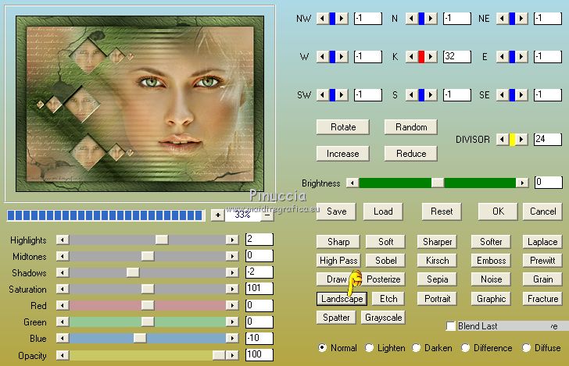Increase the DIVISOR value arrow

click(521, 139)
